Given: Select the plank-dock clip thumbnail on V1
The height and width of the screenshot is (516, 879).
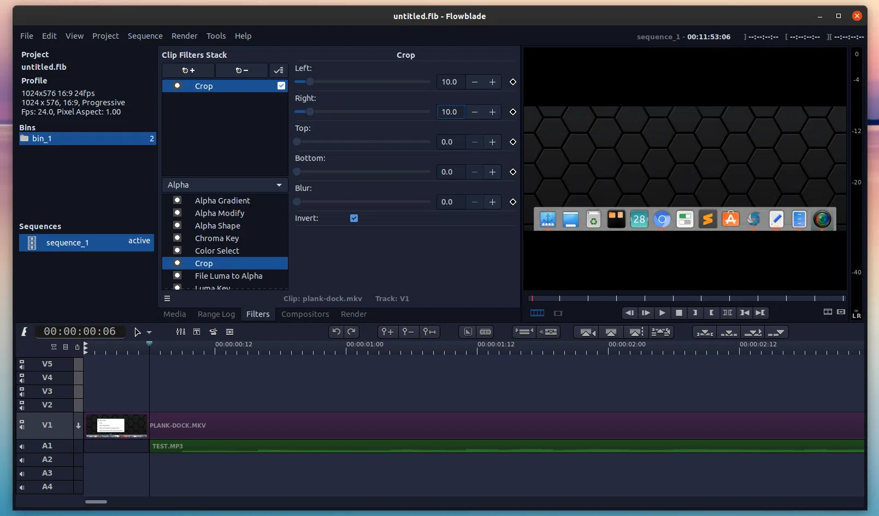Looking at the screenshot, I should coord(116,425).
